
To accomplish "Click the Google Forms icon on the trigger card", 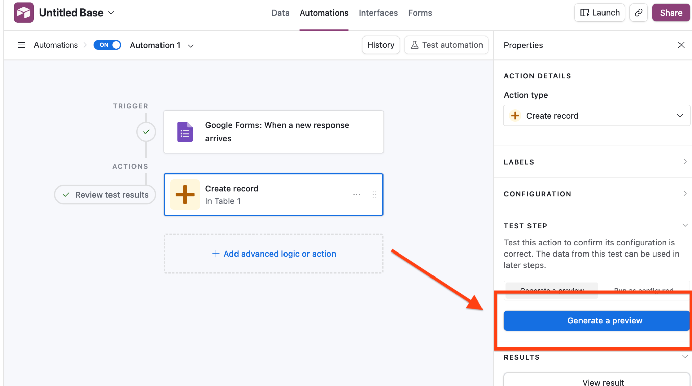I will 184,131.
